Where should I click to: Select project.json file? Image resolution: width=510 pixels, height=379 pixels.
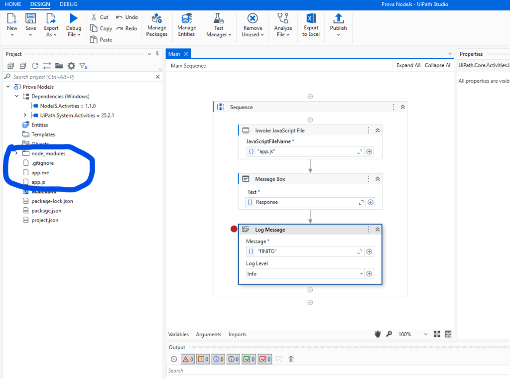[x=45, y=220]
